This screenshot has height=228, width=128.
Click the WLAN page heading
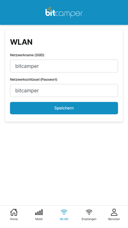21,42
